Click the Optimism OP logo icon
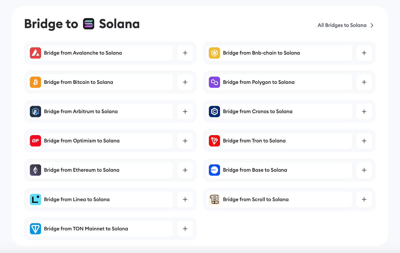Screen dimensions: 400x253 tap(35, 141)
